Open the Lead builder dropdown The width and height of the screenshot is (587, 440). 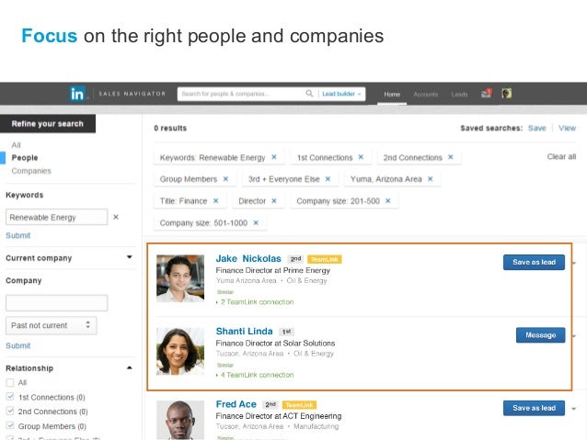click(341, 94)
